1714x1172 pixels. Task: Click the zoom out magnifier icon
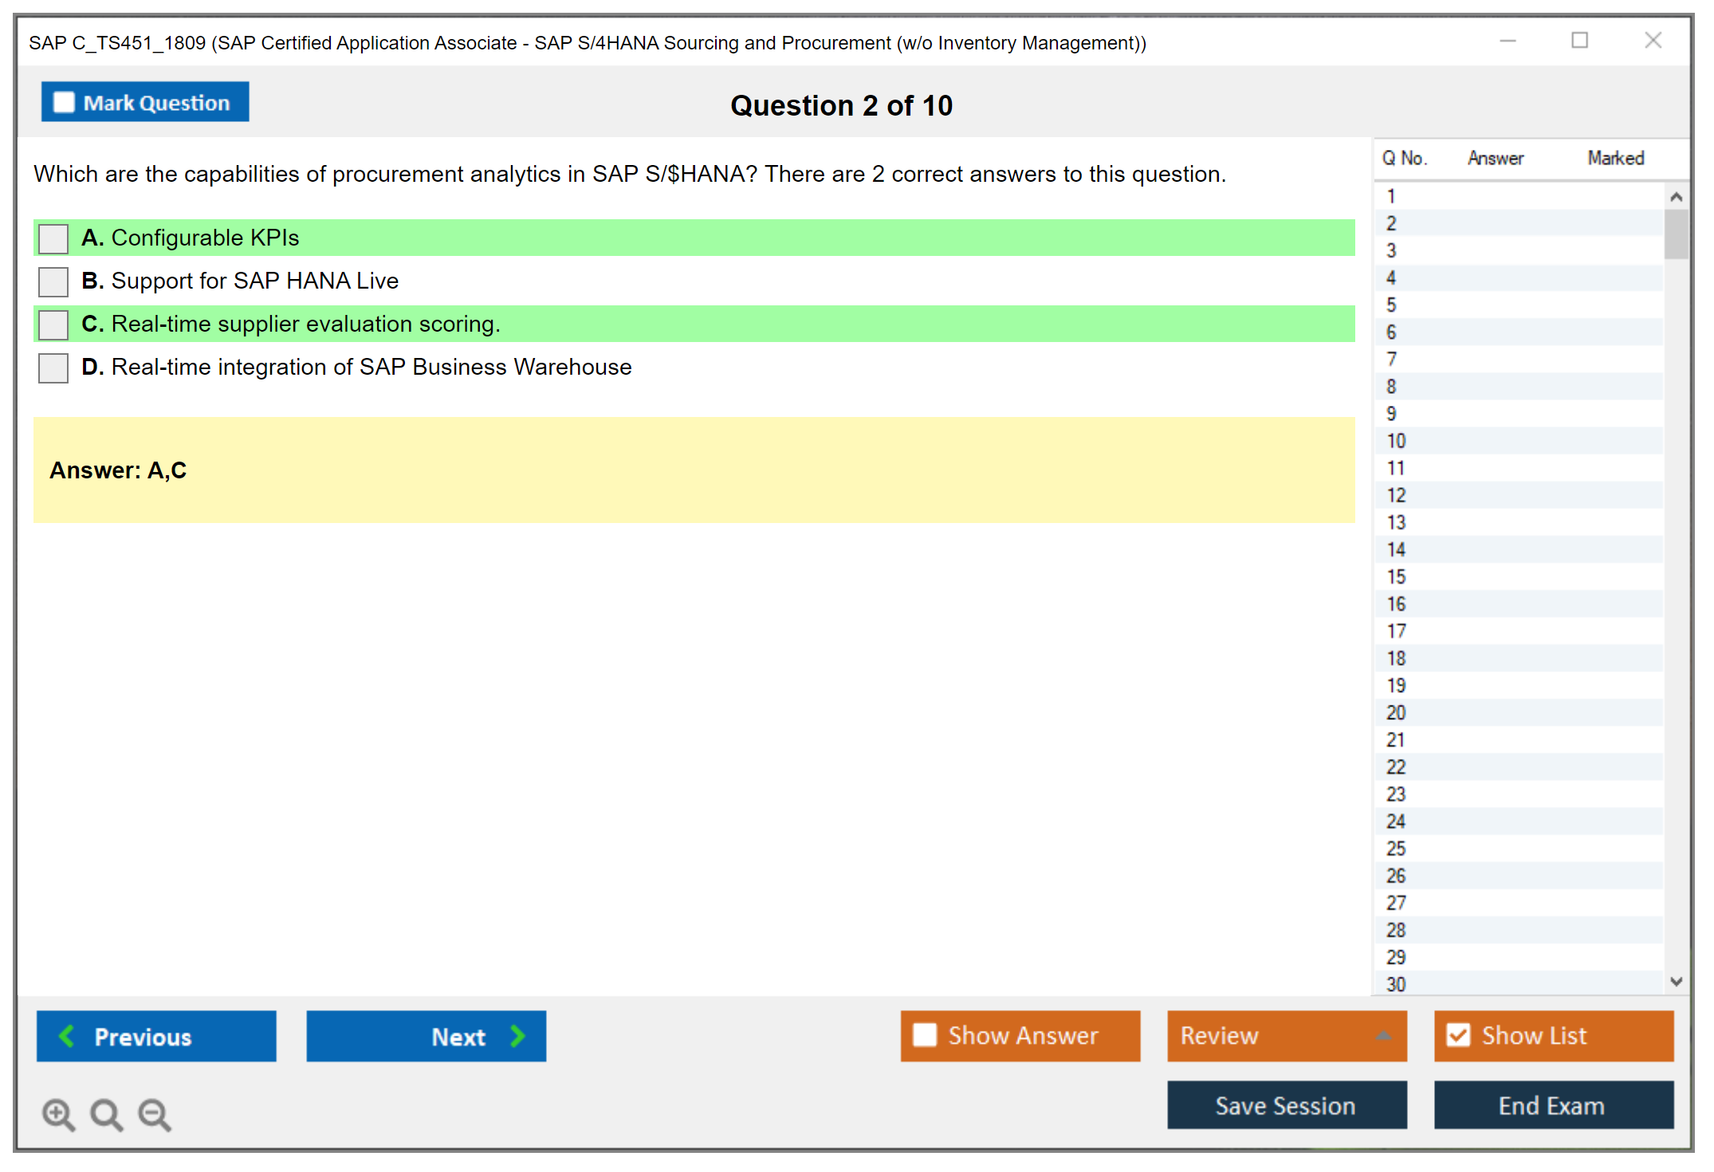154,1114
